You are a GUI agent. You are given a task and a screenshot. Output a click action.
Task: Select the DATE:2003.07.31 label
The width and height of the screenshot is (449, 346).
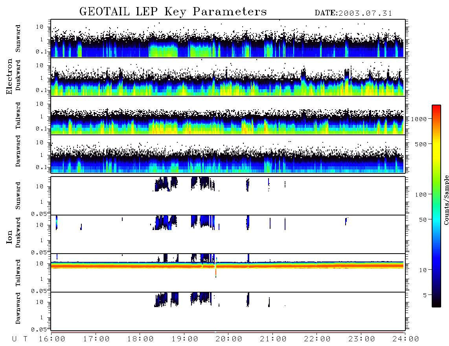click(353, 13)
